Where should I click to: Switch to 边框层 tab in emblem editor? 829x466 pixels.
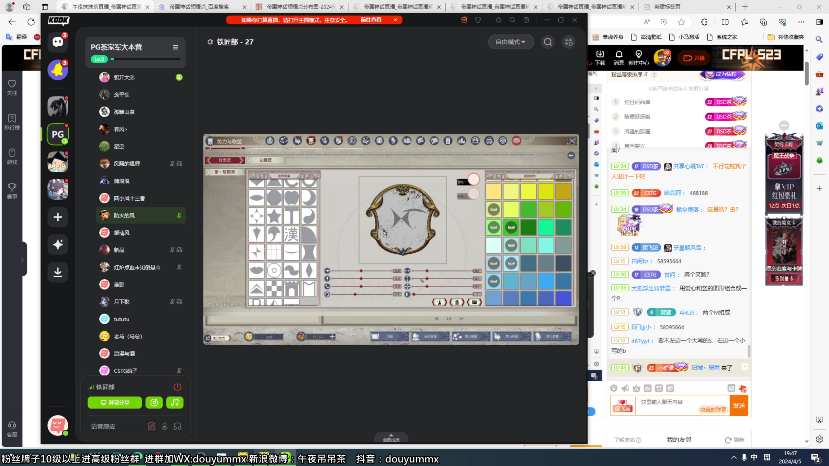(x=266, y=160)
